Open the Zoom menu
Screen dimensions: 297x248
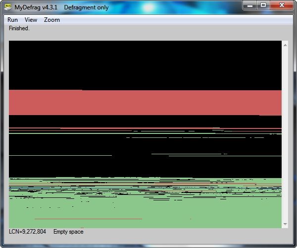coord(51,20)
